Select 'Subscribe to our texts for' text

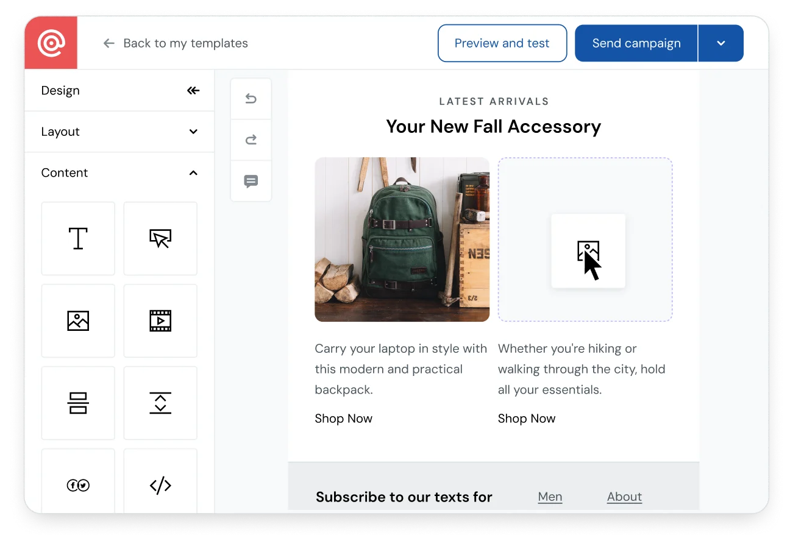[404, 497]
